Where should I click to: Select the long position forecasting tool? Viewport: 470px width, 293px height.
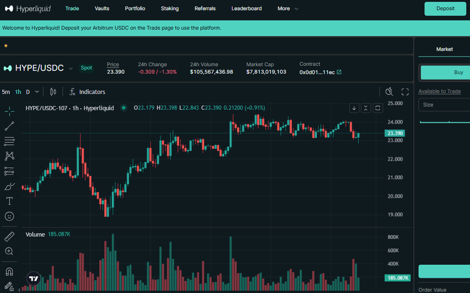point(9,171)
